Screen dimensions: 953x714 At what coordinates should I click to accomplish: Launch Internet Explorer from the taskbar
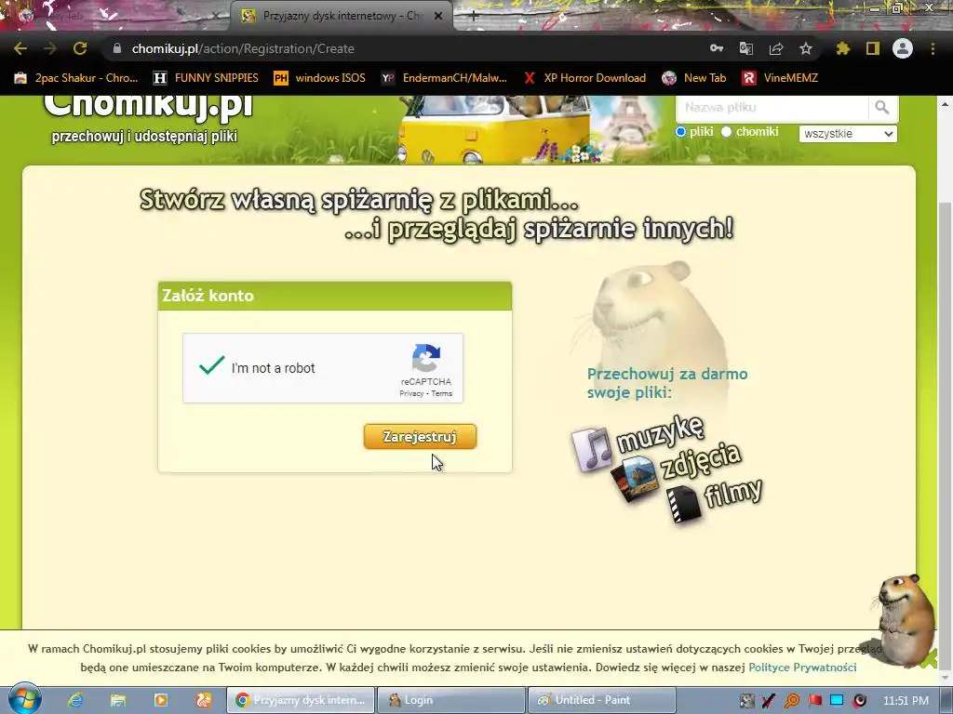click(x=75, y=700)
